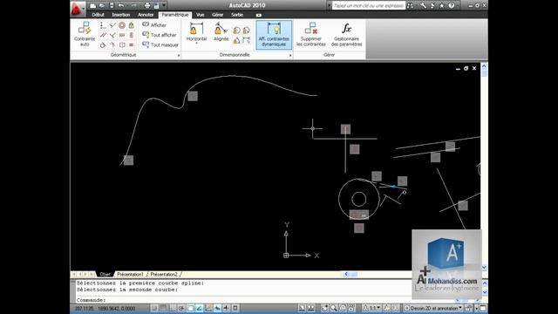Open the Vue ribbon tab
Viewport: 558px width, 314px height.
[x=200, y=15]
